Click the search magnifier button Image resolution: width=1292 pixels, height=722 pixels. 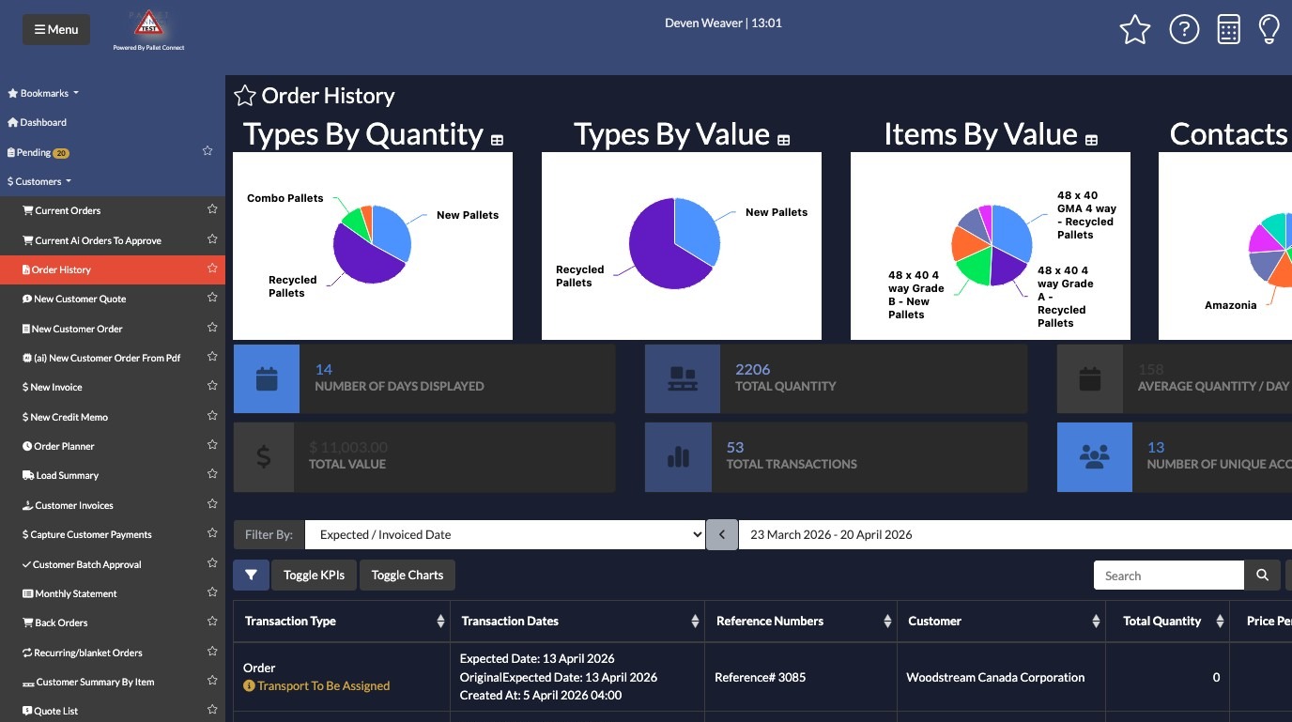[x=1263, y=576]
